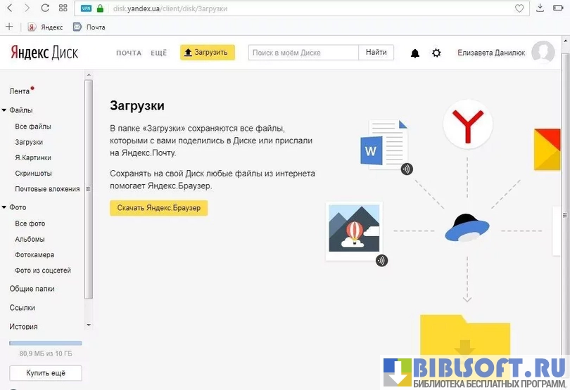Click the Загрузить upload button
The width and height of the screenshot is (570, 390).
point(207,53)
